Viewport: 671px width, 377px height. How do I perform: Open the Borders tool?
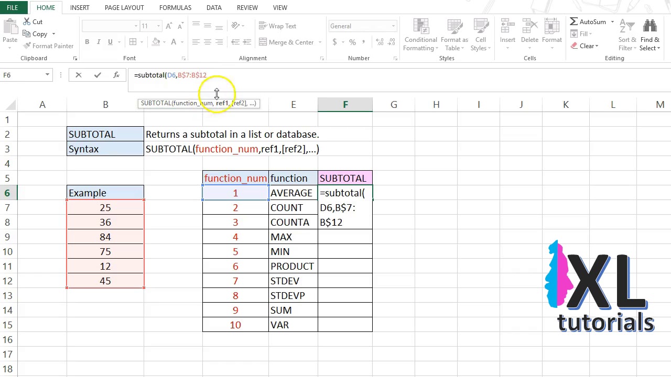pos(133,42)
